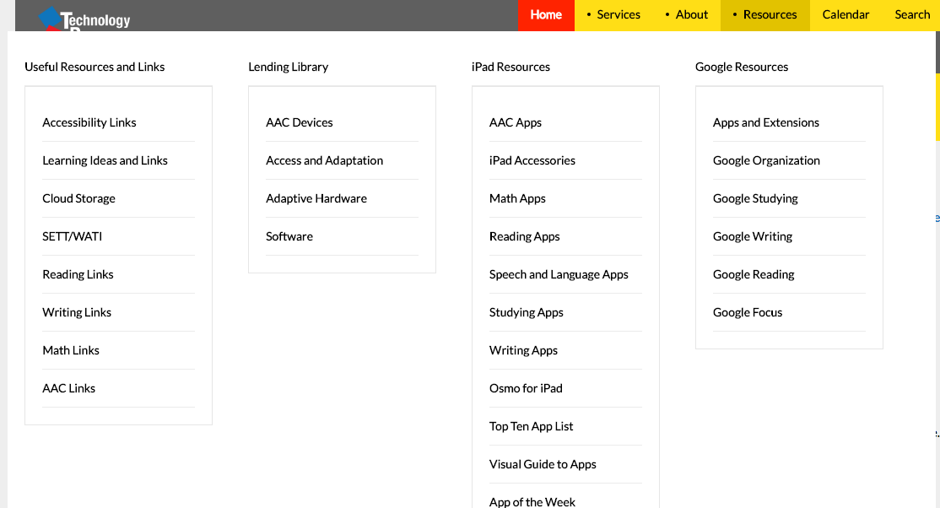
Task: Select Search in the navigation bar
Action: [912, 15]
